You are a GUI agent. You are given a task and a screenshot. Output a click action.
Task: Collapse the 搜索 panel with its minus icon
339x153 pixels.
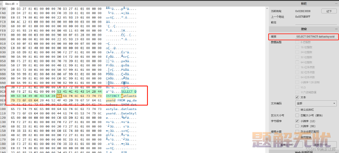click(336, 29)
